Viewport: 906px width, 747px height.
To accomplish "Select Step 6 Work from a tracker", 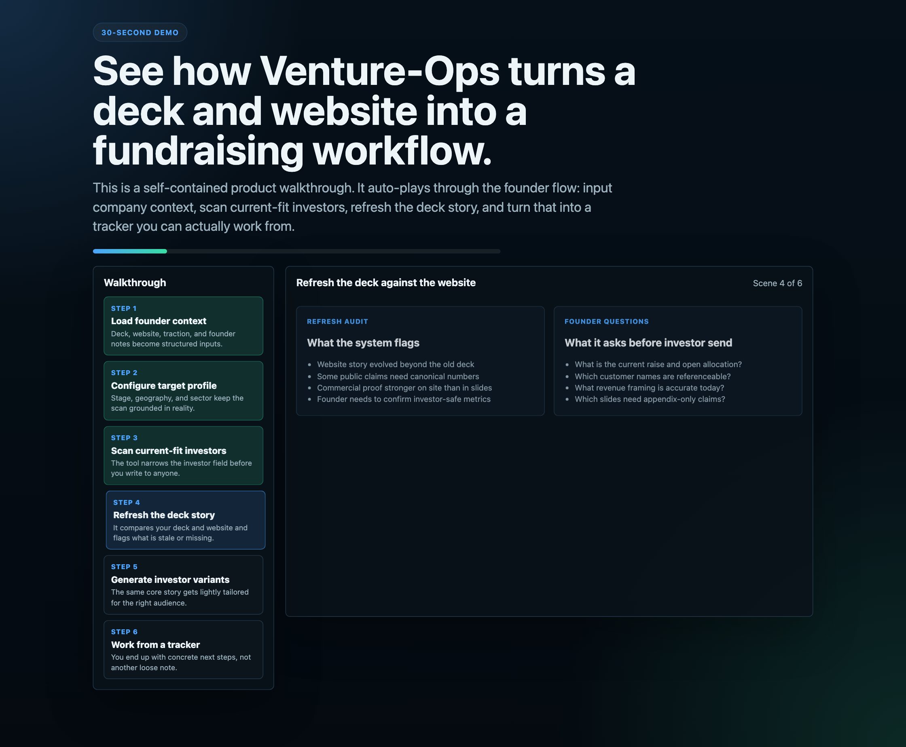I will click(x=183, y=650).
